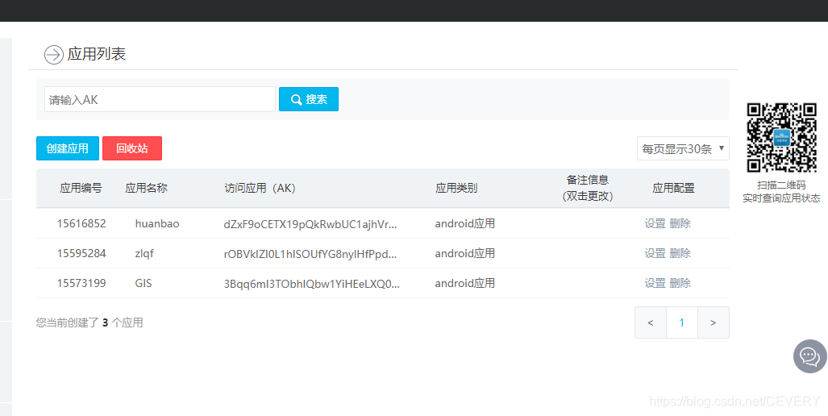Image resolution: width=828 pixels, height=416 pixels.
Task: Click 设置 for the GIS app
Action: click(x=655, y=284)
